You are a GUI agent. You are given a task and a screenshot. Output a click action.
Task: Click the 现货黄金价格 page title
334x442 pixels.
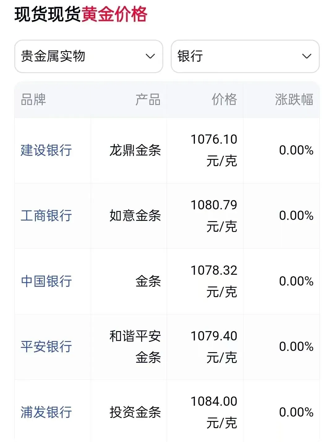(81, 15)
